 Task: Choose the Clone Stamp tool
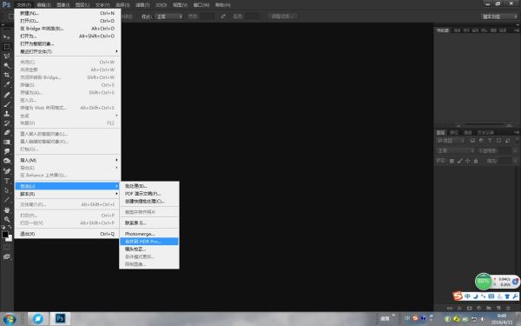pos(7,113)
